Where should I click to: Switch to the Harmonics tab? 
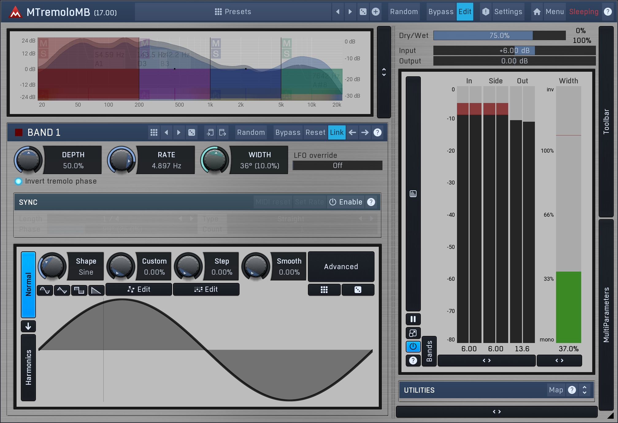pyautogui.click(x=29, y=368)
